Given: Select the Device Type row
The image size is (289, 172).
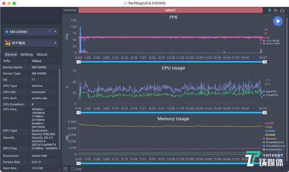Looking at the screenshot, I should tap(29, 74).
